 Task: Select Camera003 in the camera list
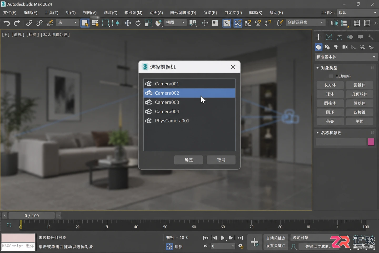189,102
